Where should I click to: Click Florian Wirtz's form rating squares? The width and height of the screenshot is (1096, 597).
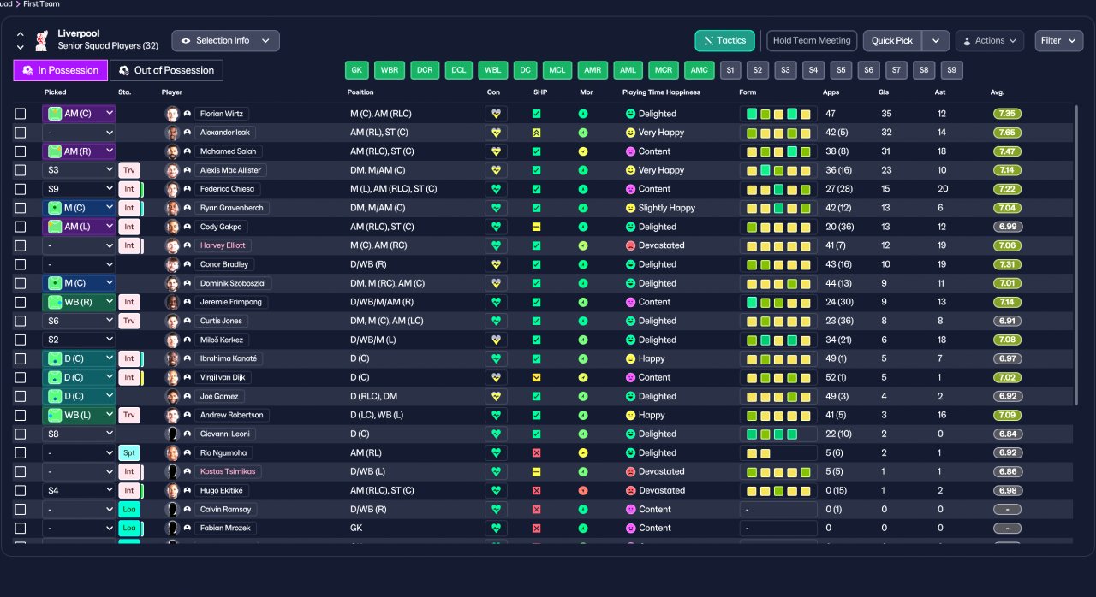coord(778,114)
